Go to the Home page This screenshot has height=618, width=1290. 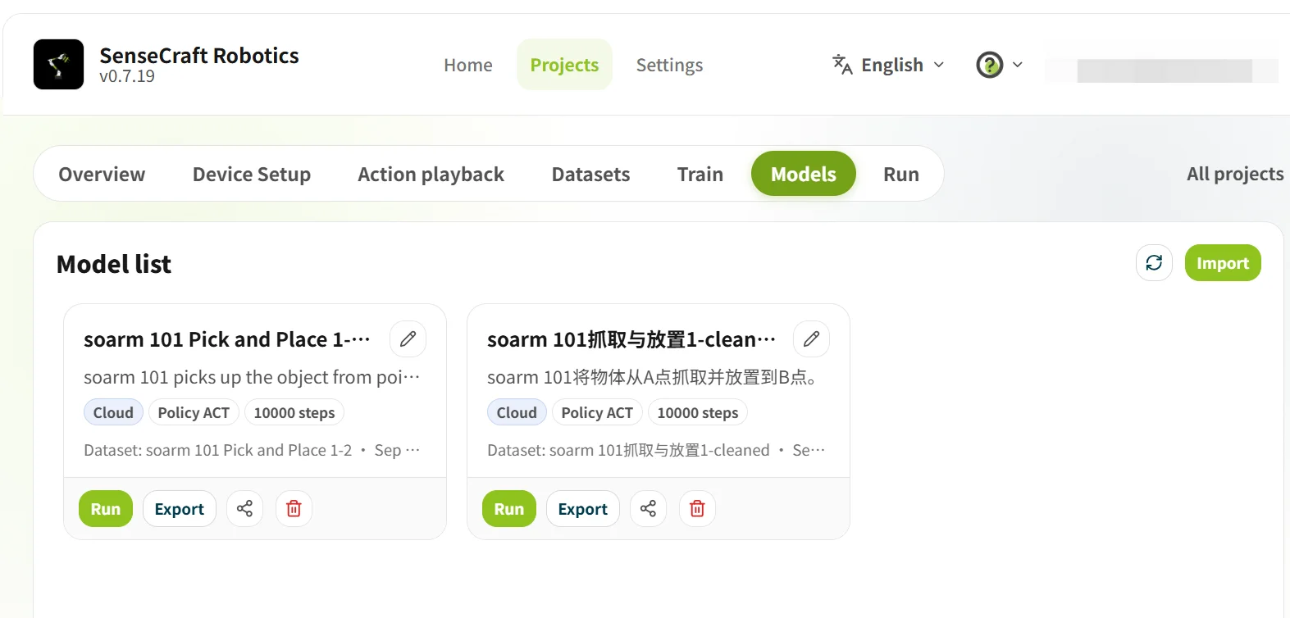(x=468, y=65)
